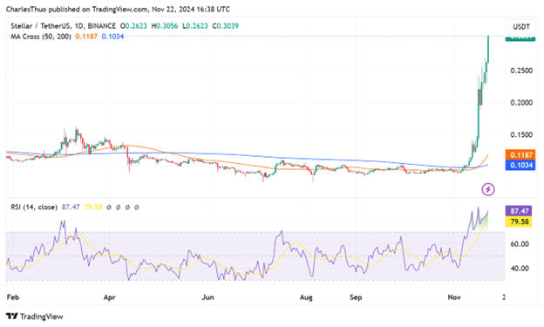
Task: Click the close value C0.3039
Action: [x=225, y=25]
